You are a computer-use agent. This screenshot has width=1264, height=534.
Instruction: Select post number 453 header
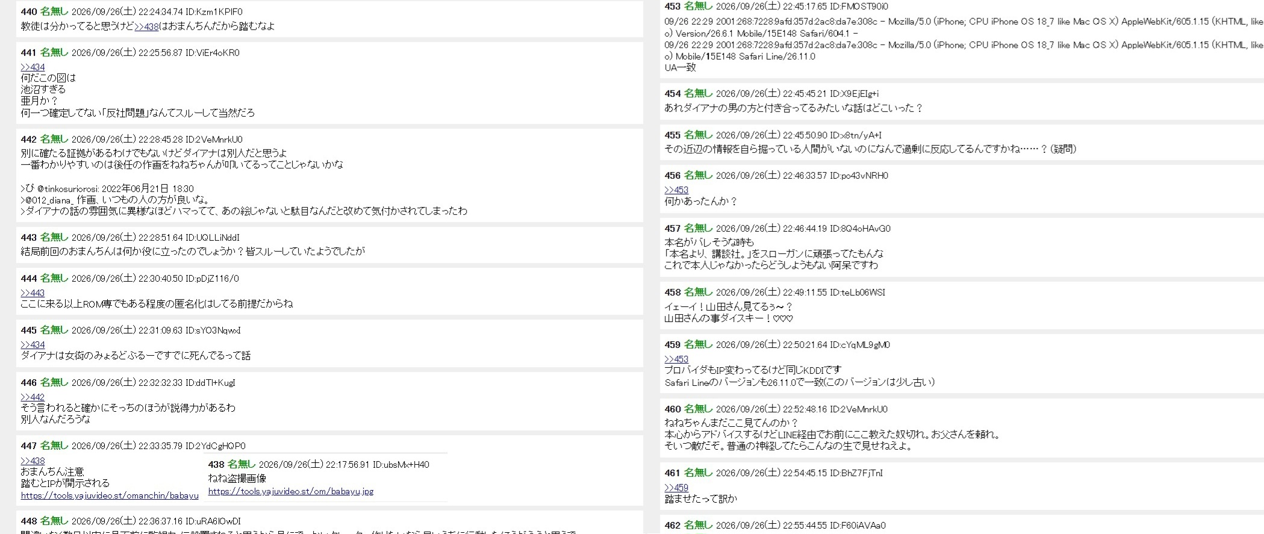[672, 6]
